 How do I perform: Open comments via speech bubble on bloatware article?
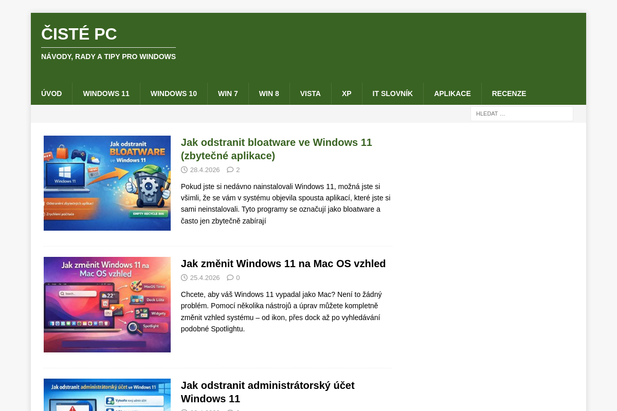click(230, 170)
